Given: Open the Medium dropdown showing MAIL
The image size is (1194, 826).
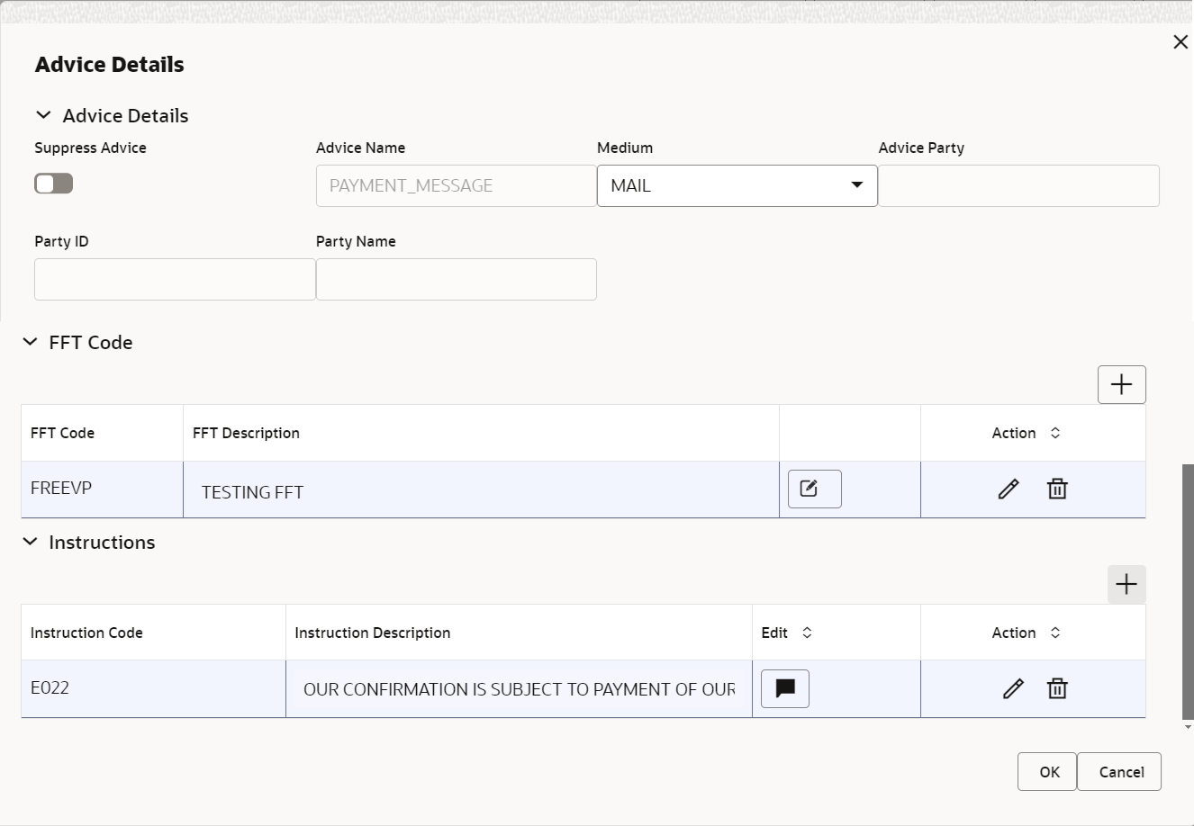Looking at the screenshot, I should (x=855, y=185).
